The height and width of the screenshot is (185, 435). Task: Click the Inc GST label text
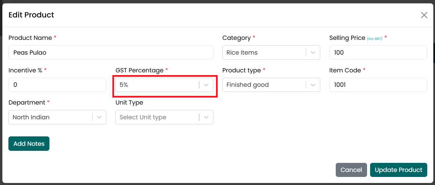coord(375,39)
